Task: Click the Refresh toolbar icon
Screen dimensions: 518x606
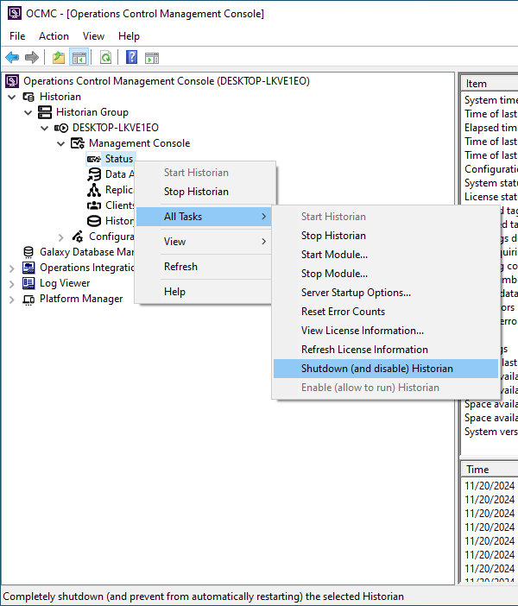Action: [x=105, y=58]
